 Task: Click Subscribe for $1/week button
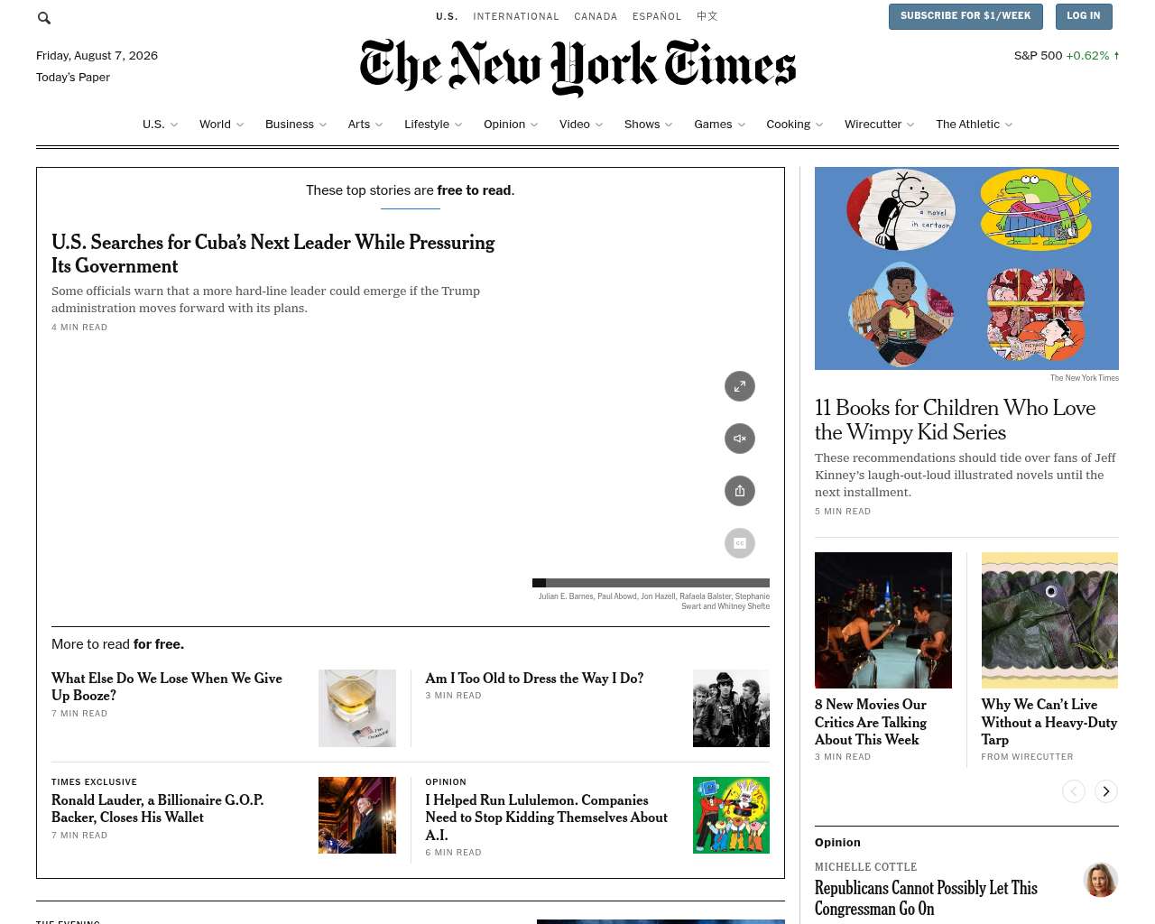point(966,16)
